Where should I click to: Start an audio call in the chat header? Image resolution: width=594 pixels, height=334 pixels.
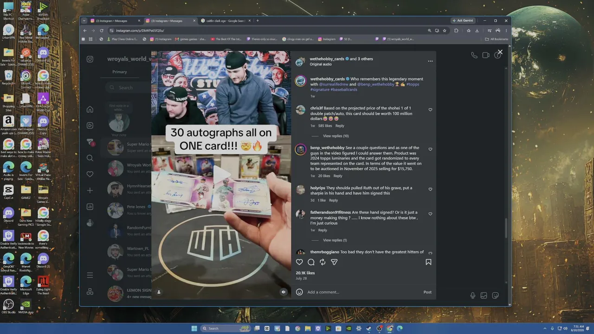[474, 55]
